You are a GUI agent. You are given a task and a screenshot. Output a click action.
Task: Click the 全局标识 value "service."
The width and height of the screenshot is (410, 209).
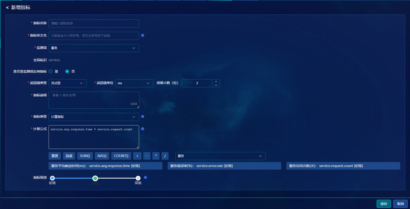[54, 60]
